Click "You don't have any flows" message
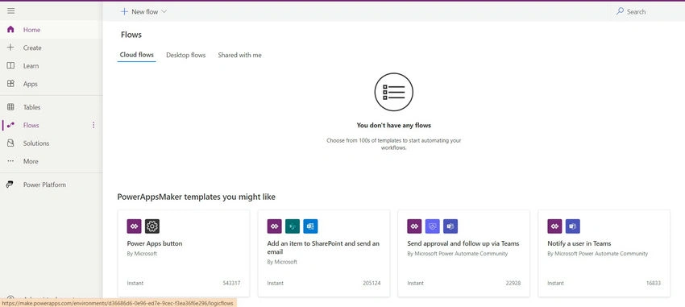685x307 pixels. tap(393, 126)
